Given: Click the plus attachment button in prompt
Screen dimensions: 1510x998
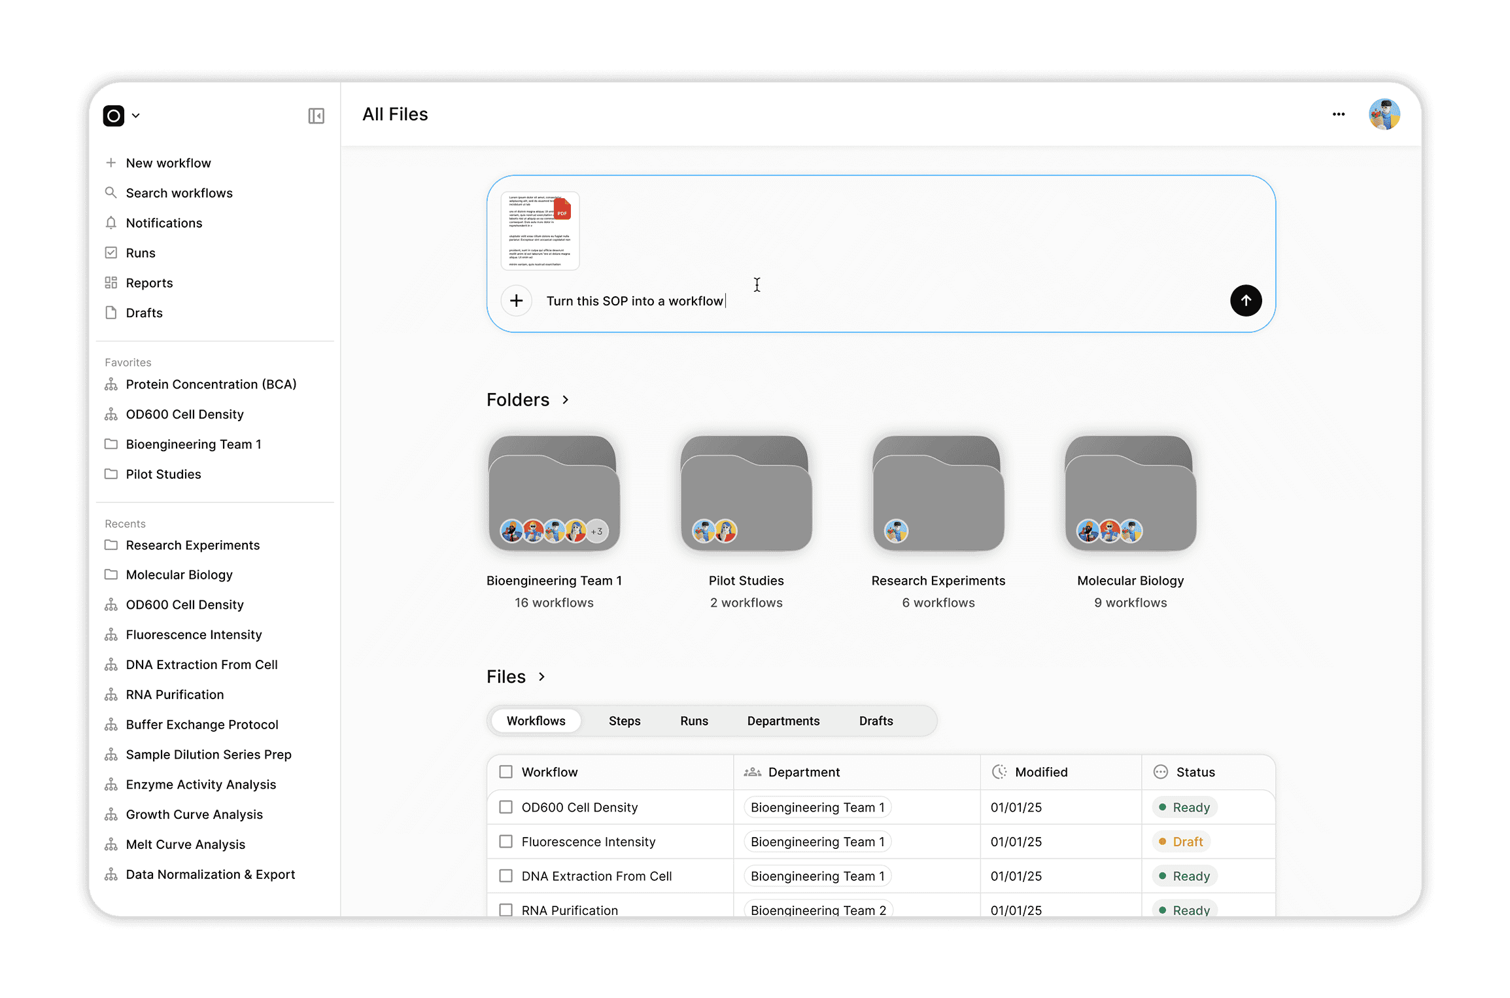Looking at the screenshot, I should coord(516,301).
